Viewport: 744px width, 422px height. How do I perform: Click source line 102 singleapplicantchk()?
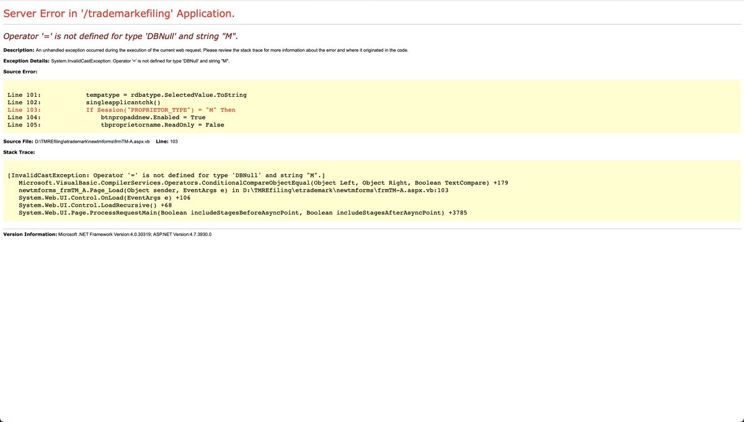coord(84,102)
